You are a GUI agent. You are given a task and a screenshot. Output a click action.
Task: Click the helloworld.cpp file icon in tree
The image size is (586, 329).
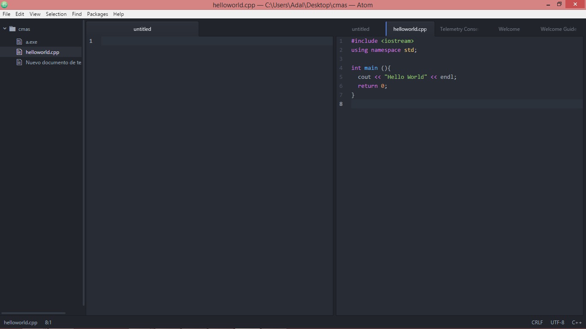[x=19, y=52]
